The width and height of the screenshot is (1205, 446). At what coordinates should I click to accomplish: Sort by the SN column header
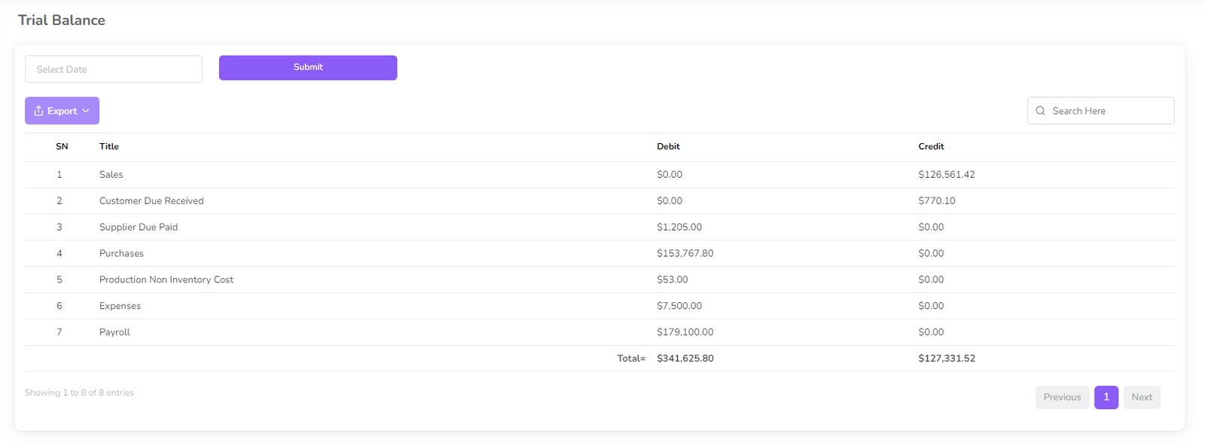62,147
